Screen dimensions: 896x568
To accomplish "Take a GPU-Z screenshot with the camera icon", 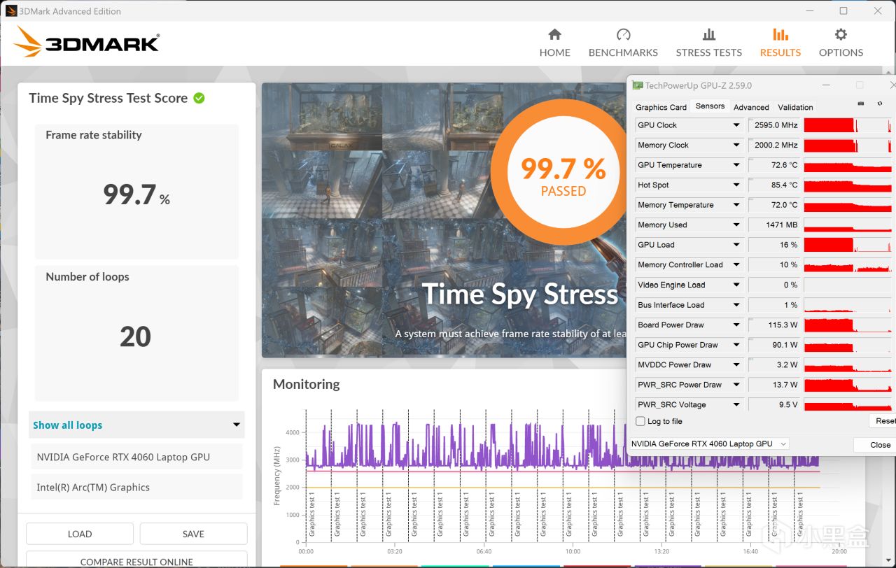I will 860,104.
